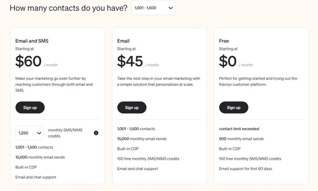Click '500 monthly email sends' feature text
This screenshot has height=191, width=318.
(x=241, y=139)
